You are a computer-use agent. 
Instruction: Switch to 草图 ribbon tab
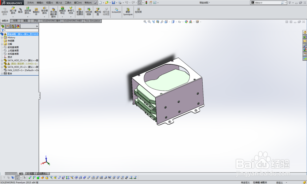pos(26,21)
